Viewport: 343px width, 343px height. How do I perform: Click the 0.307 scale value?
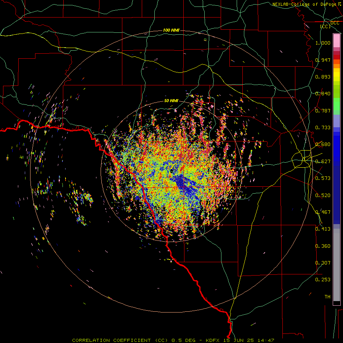tap(323, 263)
